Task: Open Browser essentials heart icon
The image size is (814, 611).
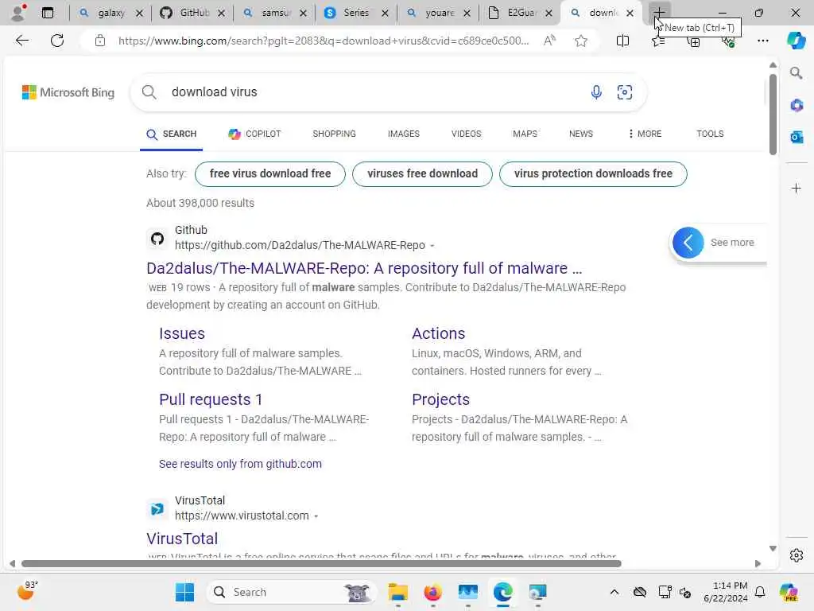Action: coord(728,41)
